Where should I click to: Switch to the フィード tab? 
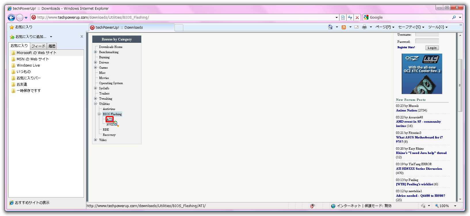point(38,46)
